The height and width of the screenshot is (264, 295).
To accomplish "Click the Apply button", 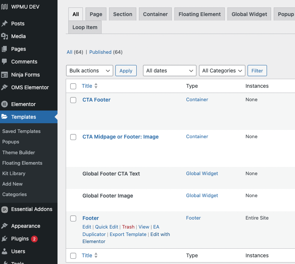I will [126, 71].
